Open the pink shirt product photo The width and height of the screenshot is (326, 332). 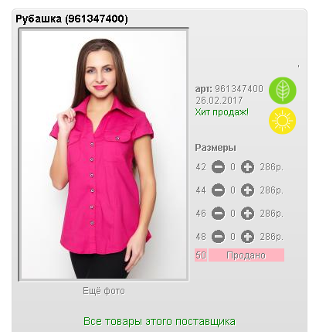pyautogui.click(x=104, y=155)
